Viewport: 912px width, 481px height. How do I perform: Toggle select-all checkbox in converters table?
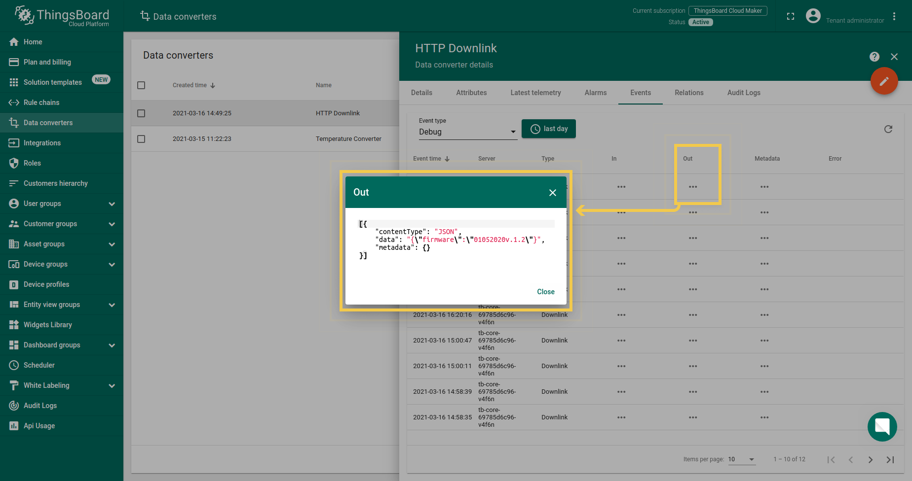141,85
